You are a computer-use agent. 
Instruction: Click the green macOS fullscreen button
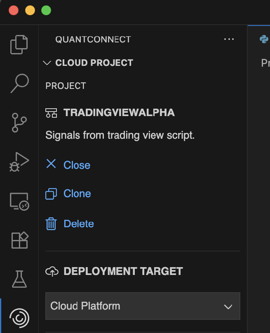click(x=46, y=11)
